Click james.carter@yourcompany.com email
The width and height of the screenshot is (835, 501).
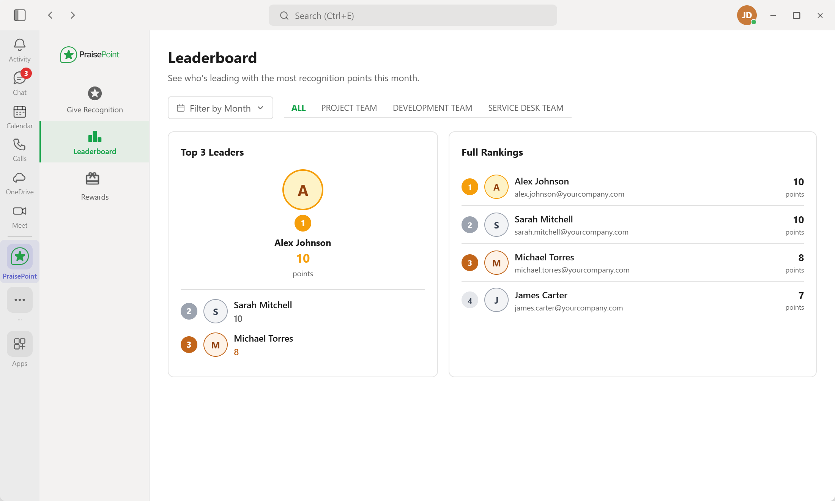(569, 308)
